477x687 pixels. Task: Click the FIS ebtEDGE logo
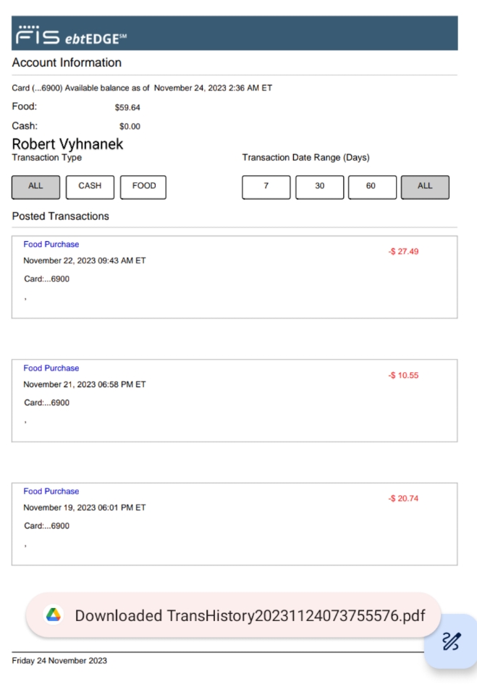[x=71, y=35]
